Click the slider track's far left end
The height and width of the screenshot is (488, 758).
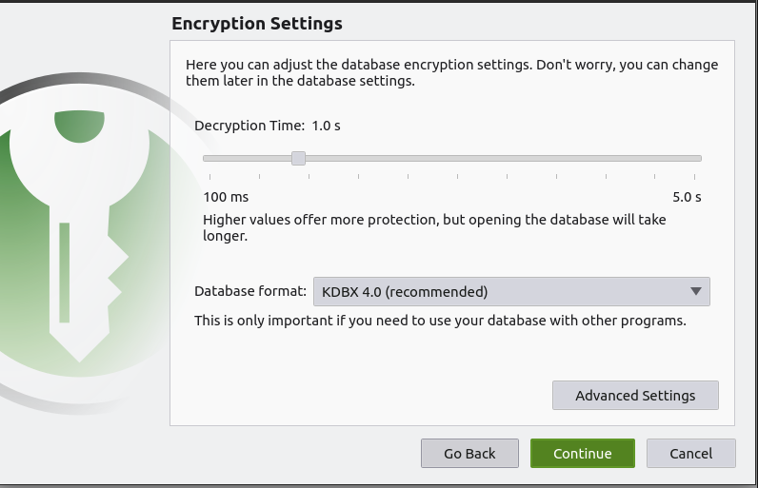pos(207,158)
